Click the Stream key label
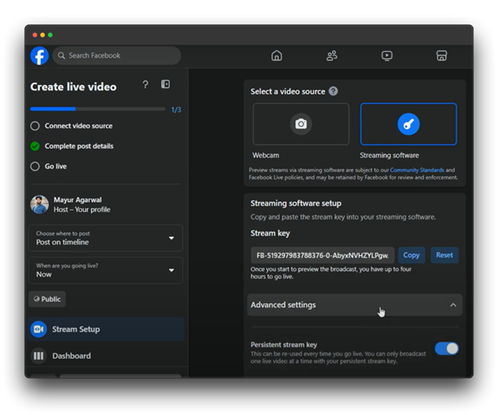Image resolution: width=498 pixels, height=415 pixels. (x=270, y=233)
